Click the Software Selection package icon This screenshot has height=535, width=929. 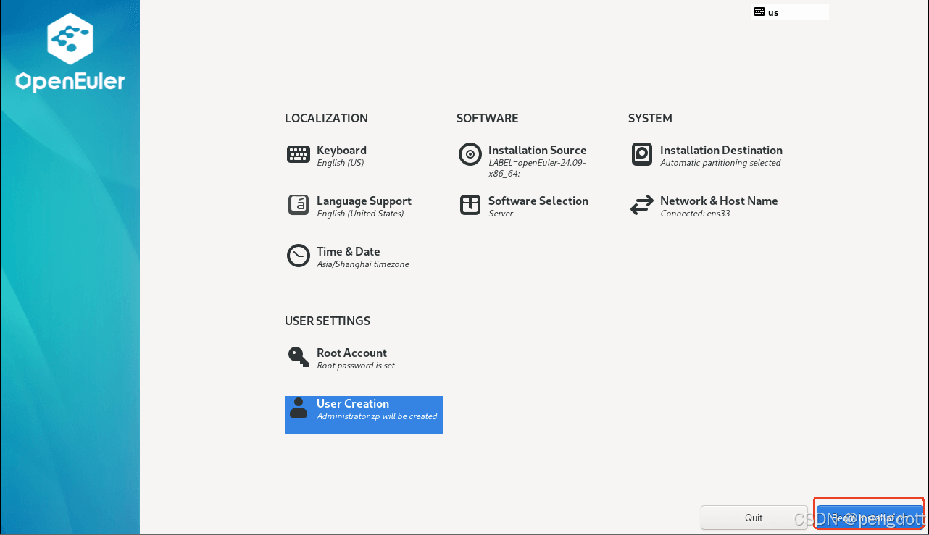470,205
